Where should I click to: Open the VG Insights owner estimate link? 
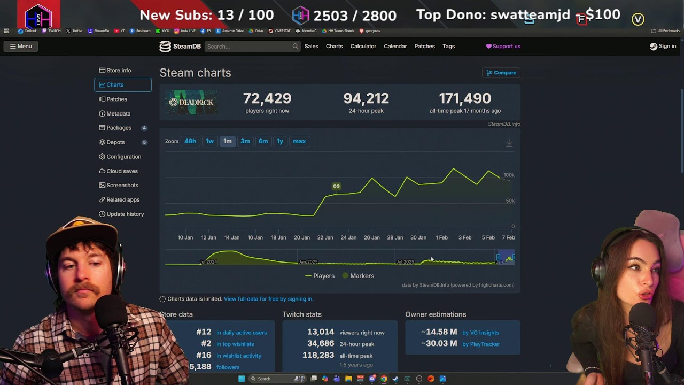tap(481, 333)
